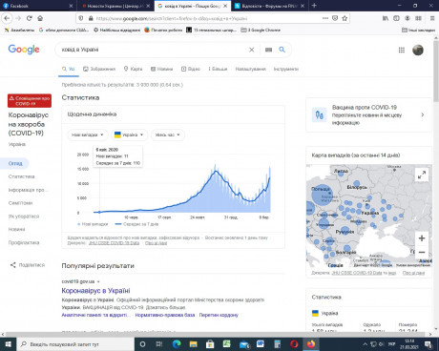Switch to the Images search tab
Screen dimensions: 439x351
pyautogui.click(x=99, y=69)
